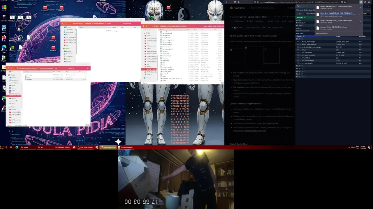Viewport: 373px width, 209px height.
Task: Open 'Unsloth Dynamic 2.0' link
Action: point(237,41)
